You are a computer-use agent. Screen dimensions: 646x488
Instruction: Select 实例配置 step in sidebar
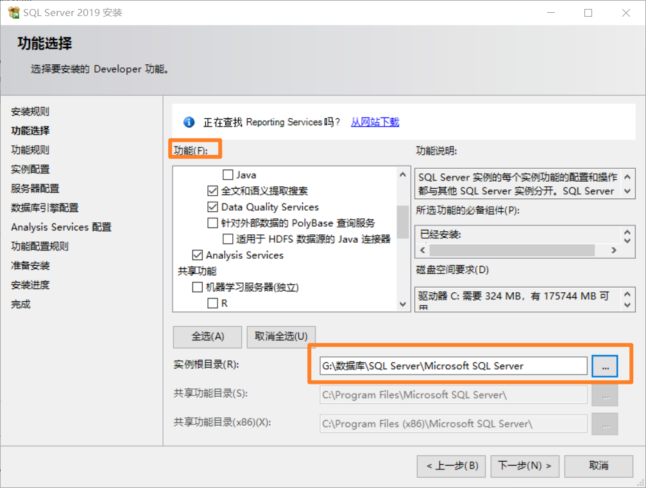click(30, 170)
